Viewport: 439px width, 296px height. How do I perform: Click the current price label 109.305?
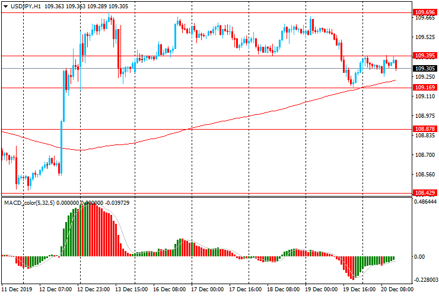coord(425,69)
